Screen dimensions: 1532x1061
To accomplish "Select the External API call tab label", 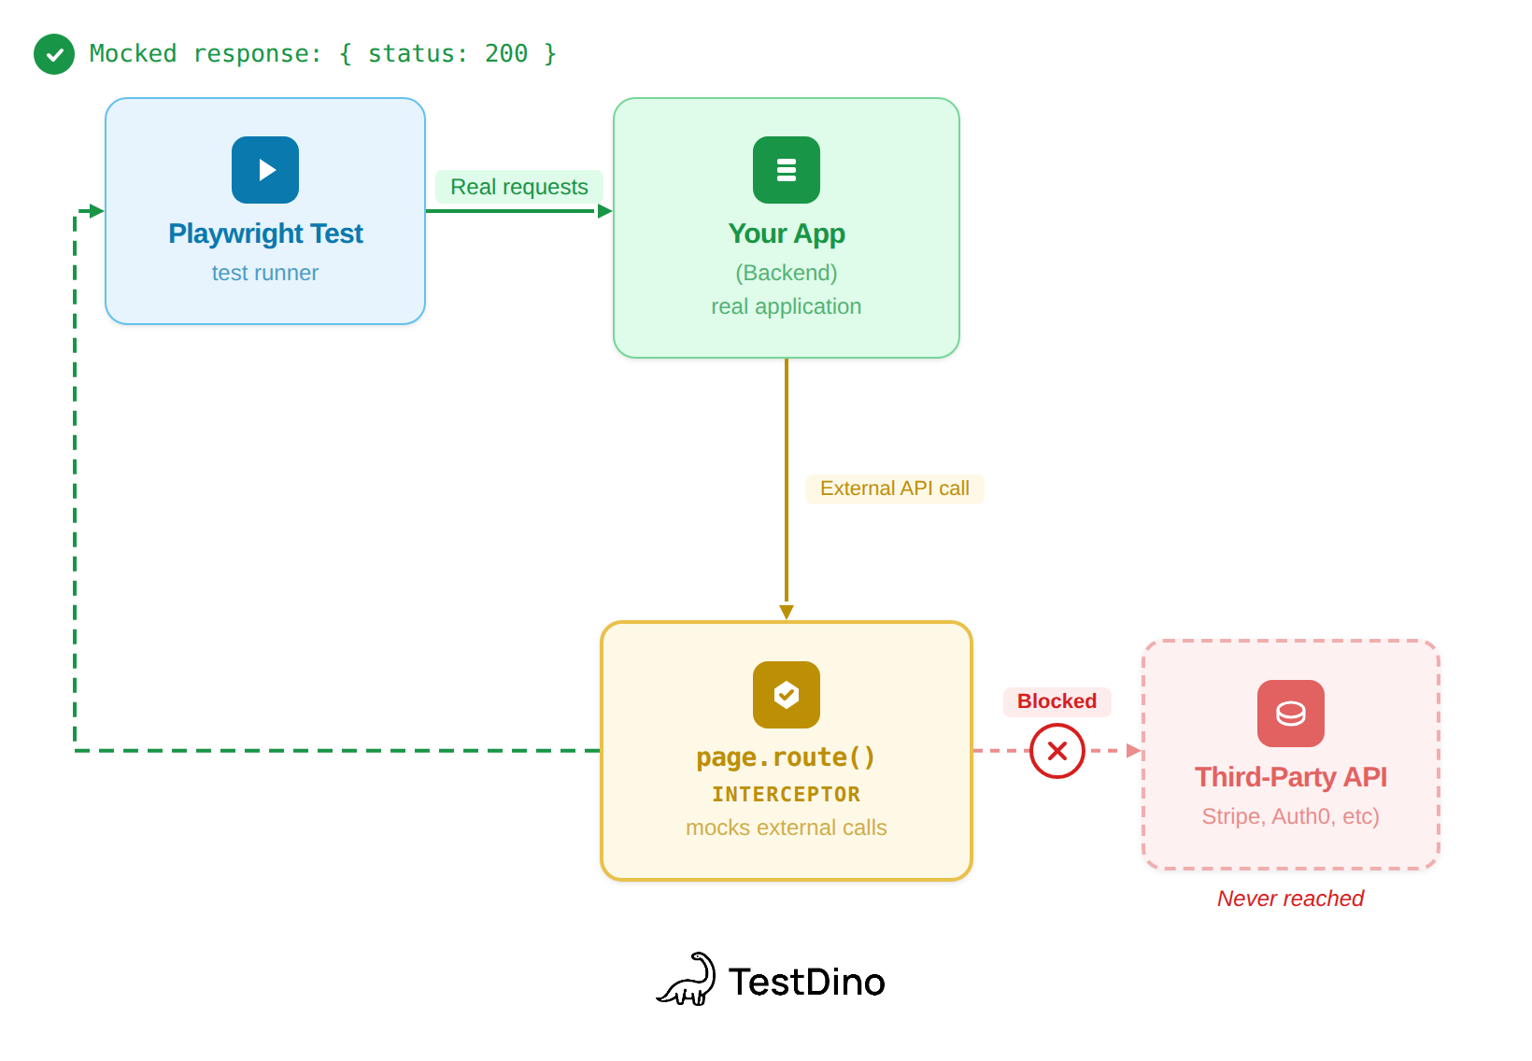I will pyautogui.click(x=894, y=488).
